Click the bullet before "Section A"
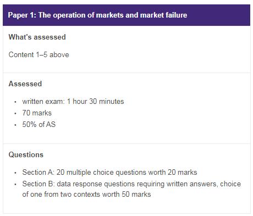 15,173
